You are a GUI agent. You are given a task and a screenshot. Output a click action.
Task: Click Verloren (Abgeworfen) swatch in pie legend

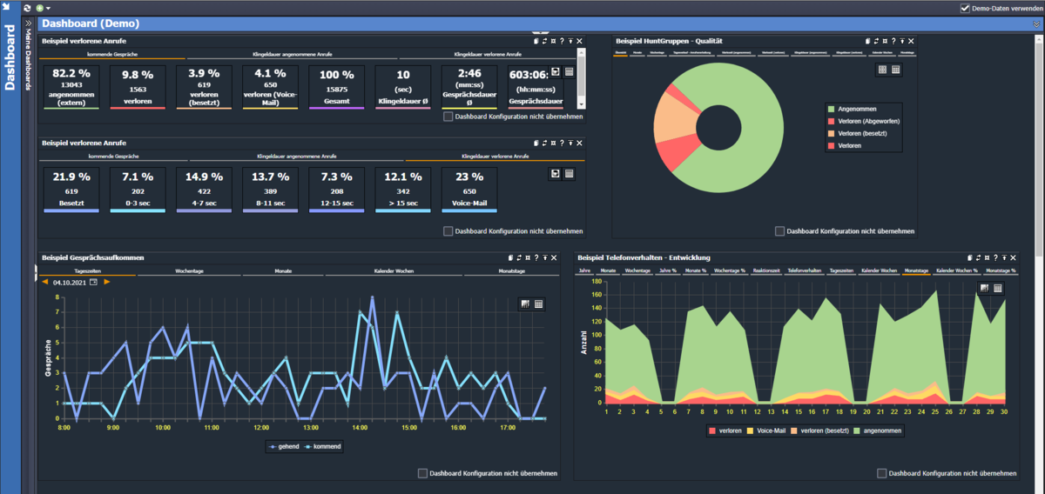[x=832, y=121]
